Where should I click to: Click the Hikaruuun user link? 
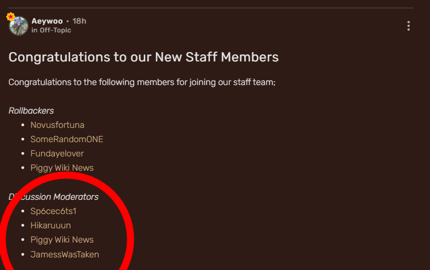(x=50, y=225)
